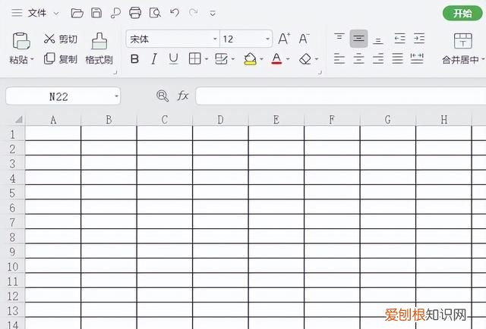Expand the draw border dropdown arrow
486x329 pixels.
233,59
